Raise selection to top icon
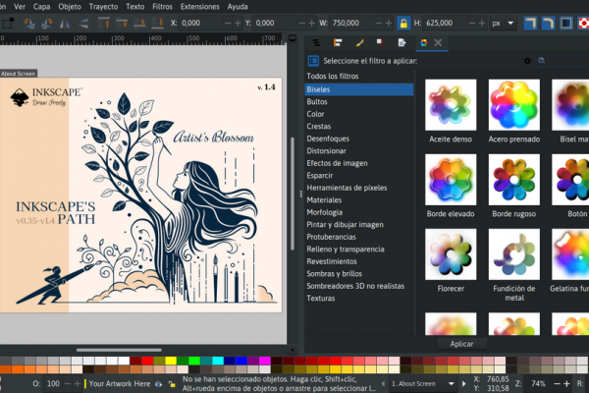 (x=104, y=24)
